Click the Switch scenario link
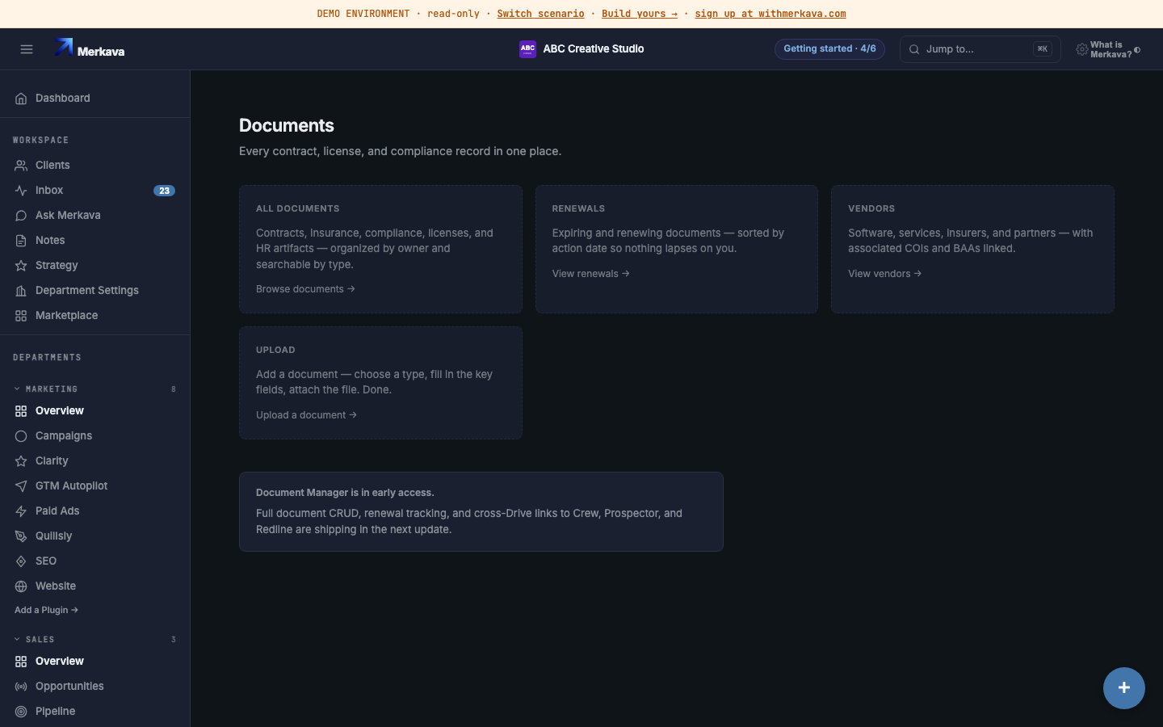Viewport: 1163px width, 727px height. click(x=540, y=14)
